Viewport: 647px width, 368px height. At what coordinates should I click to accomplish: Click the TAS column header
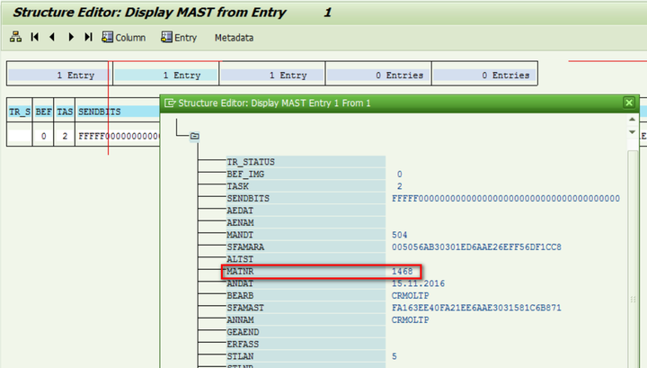(x=65, y=112)
